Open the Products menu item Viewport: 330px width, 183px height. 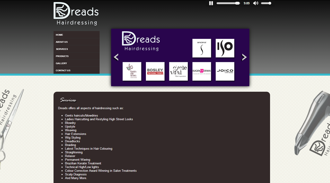pyautogui.click(x=76, y=56)
